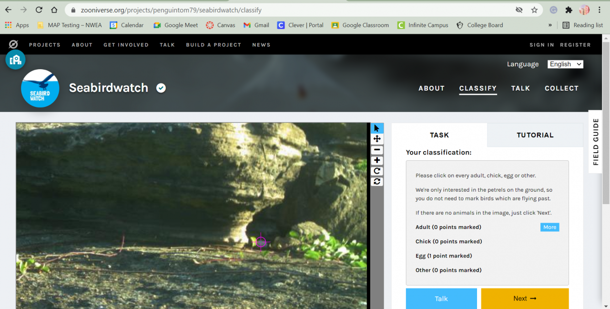Open the Chrome extensions puzzle menu
The image size is (610, 309).
click(x=569, y=10)
